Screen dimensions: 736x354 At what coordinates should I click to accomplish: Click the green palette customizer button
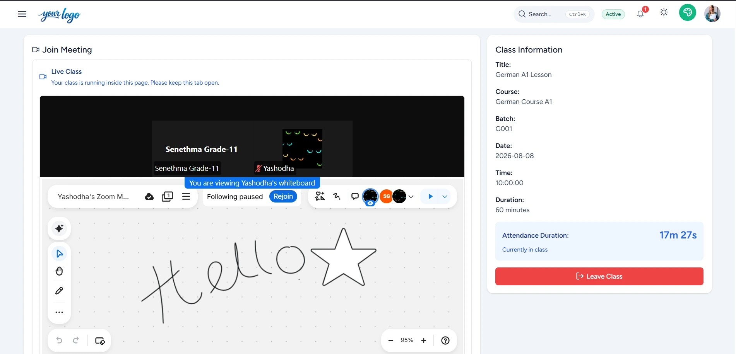688,12
